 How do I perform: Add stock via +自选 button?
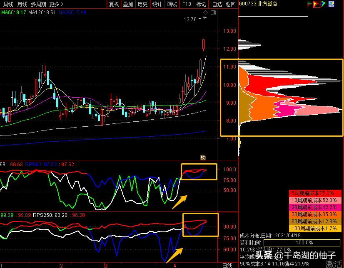(x=216, y=4)
